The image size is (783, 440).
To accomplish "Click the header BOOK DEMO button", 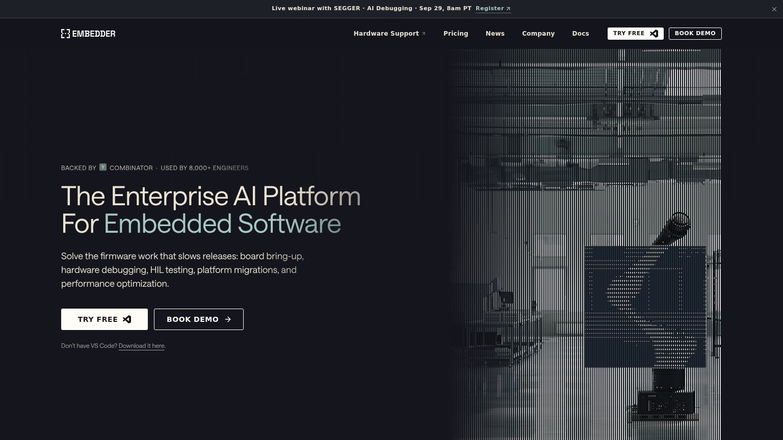I will click(x=695, y=34).
